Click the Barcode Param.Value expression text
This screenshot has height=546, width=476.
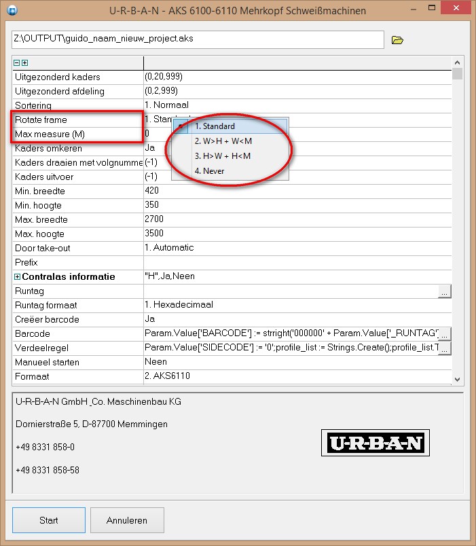click(291, 333)
